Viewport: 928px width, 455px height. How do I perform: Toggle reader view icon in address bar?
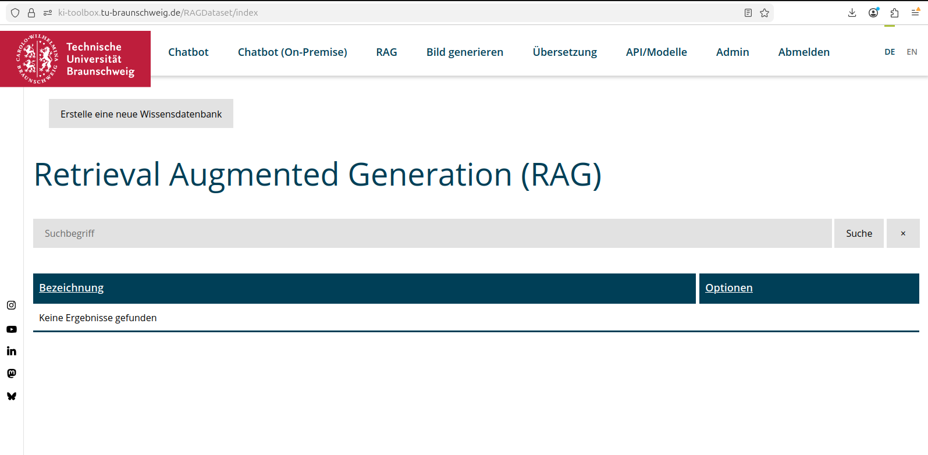[748, 13]
